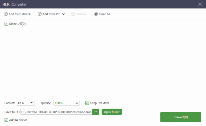The height and width of the screenshot is (126, 206).
Task: Click the plus icon for Add from device
Action: pos(6,14)
